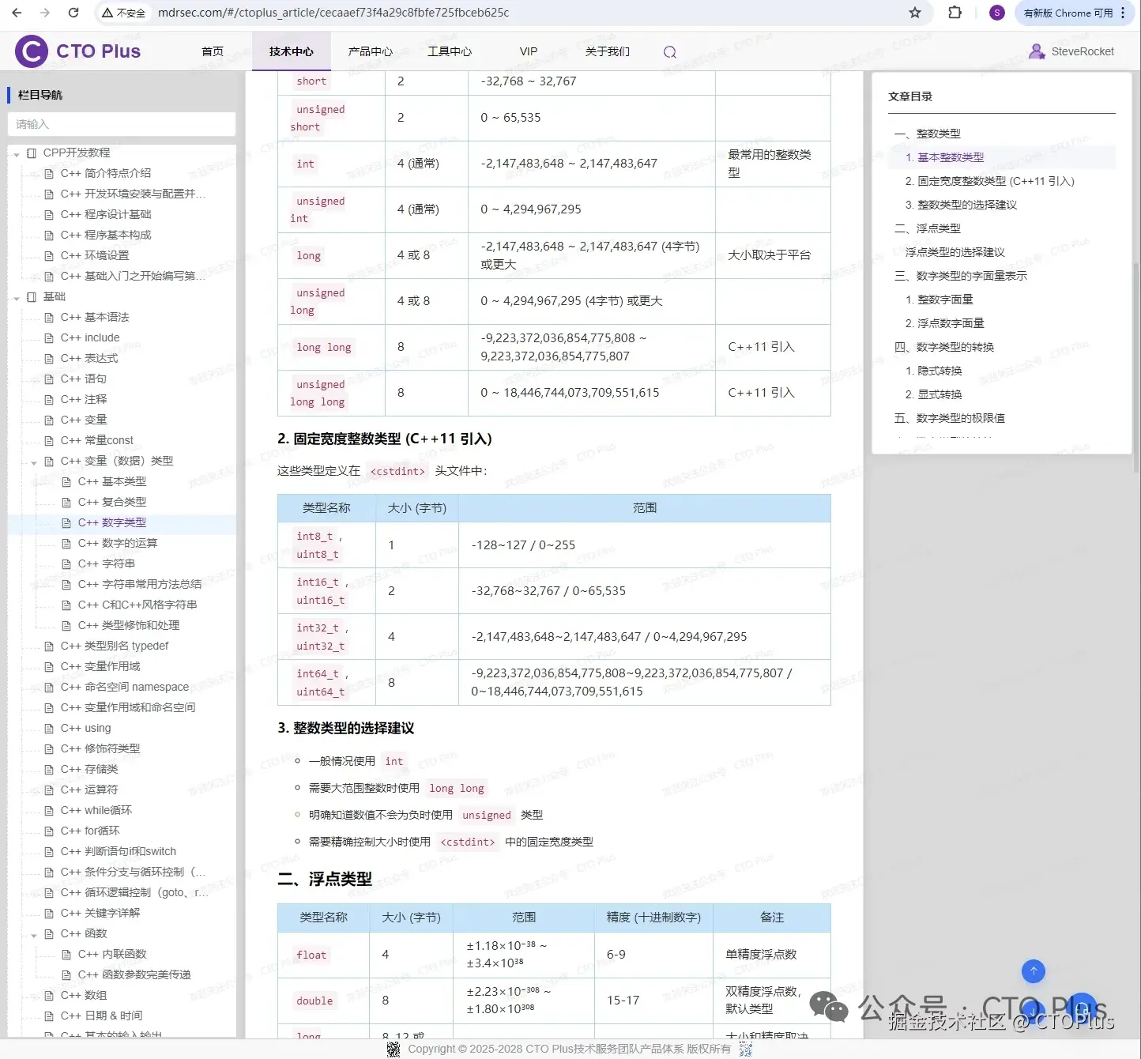Image resolution: width=1141 pixels, height=1059 pixels.
Task: Collapse the C++ 变量（数据）类型 node
Action: pos(33,462)
